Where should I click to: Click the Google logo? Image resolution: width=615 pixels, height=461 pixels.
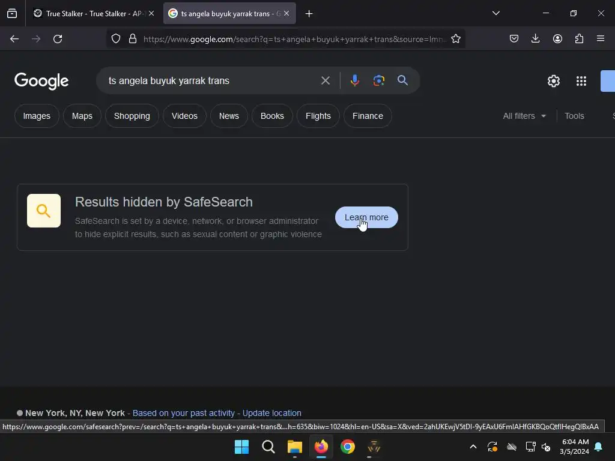(x=41, y=81)
